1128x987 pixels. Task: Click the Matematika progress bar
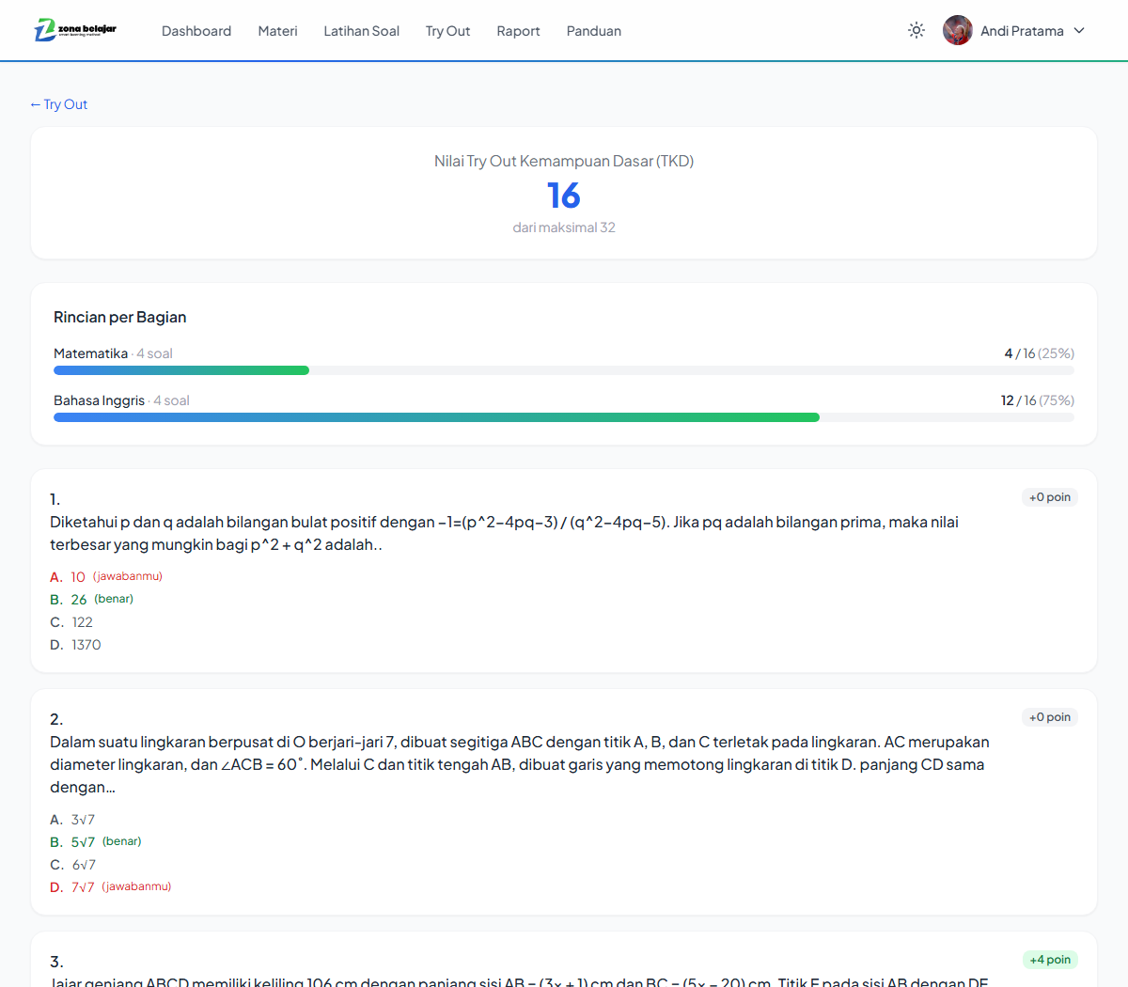(x=564, y=370)
